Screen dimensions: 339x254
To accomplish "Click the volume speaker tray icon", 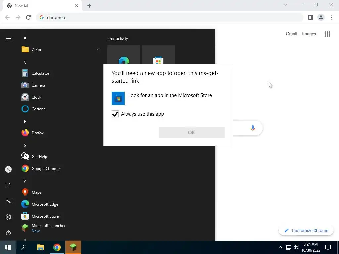I will coord(296,247).
